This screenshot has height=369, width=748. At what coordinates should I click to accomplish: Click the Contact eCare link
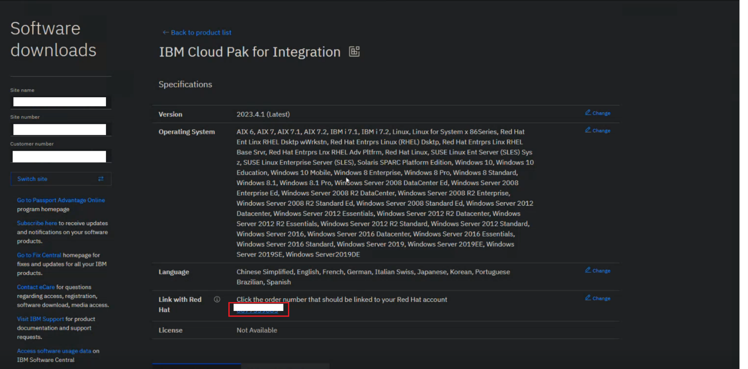point(36,287)
